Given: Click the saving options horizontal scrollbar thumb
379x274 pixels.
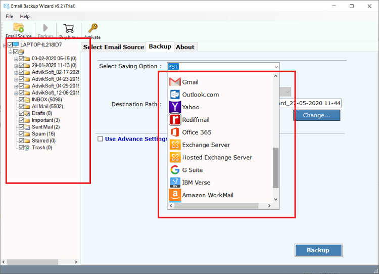Looking at the screenshot, I should [216, 206].
